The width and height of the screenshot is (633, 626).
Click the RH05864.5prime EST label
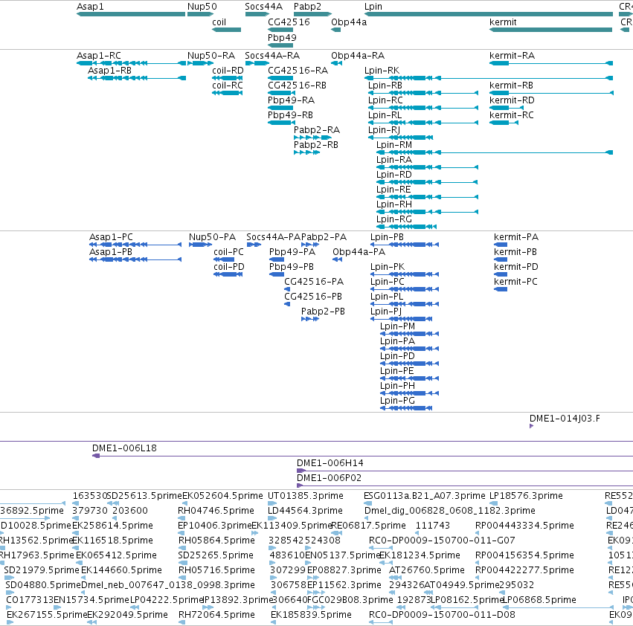[216, 541]
